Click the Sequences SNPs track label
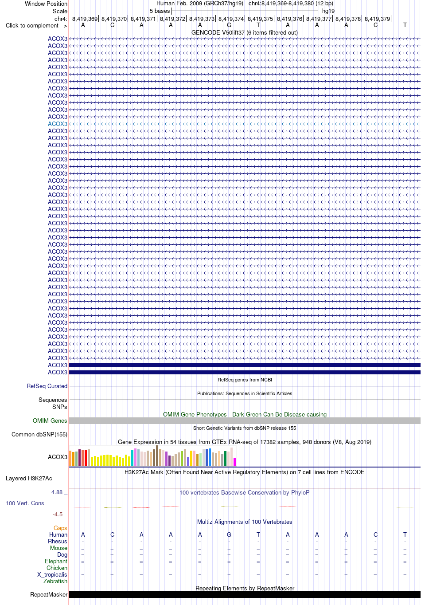The image size is (421, 605). [53, 404]
